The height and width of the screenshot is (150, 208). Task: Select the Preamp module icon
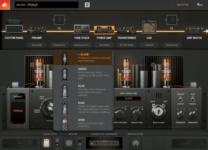tap(37, 30)
